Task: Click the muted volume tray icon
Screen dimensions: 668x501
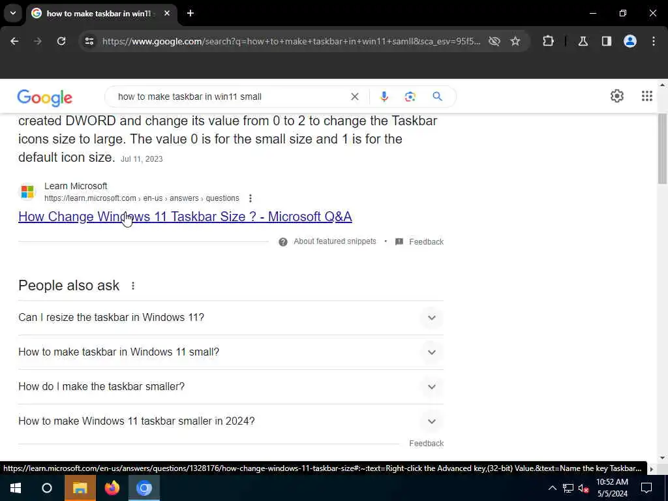Action: (583, 488)
